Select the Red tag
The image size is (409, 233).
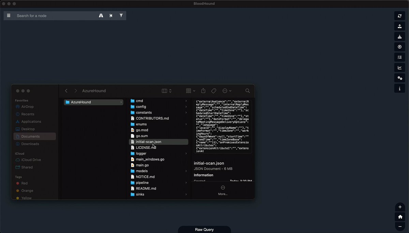35,183
